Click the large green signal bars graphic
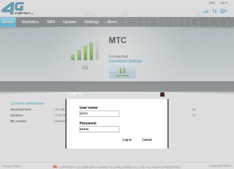Viewport: 234px width, 169px height. pos(85,49)
